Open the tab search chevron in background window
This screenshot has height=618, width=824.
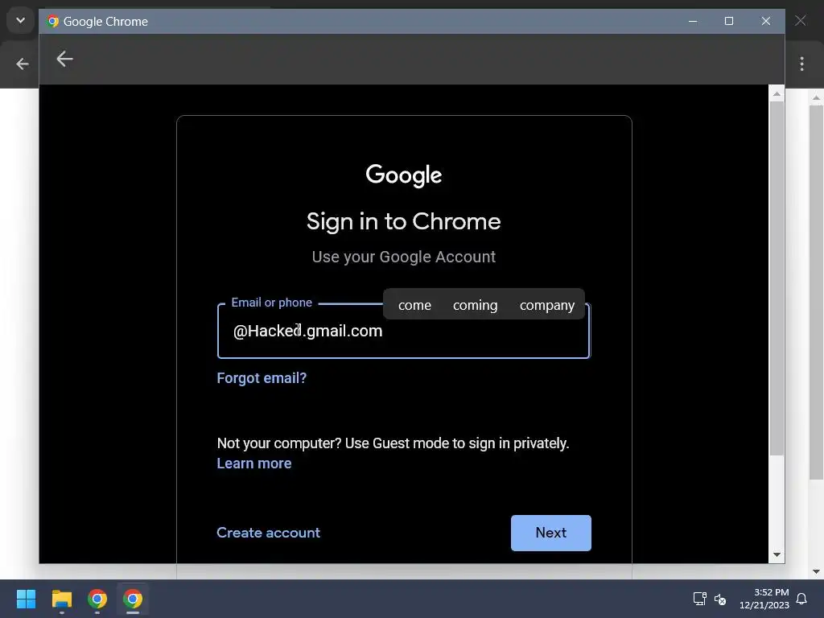point(20,20)
